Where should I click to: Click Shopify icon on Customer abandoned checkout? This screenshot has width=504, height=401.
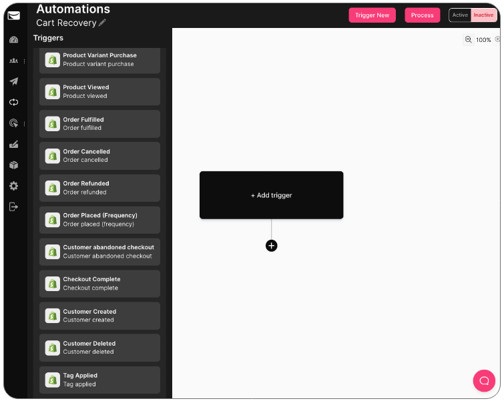tap(53, 252)
